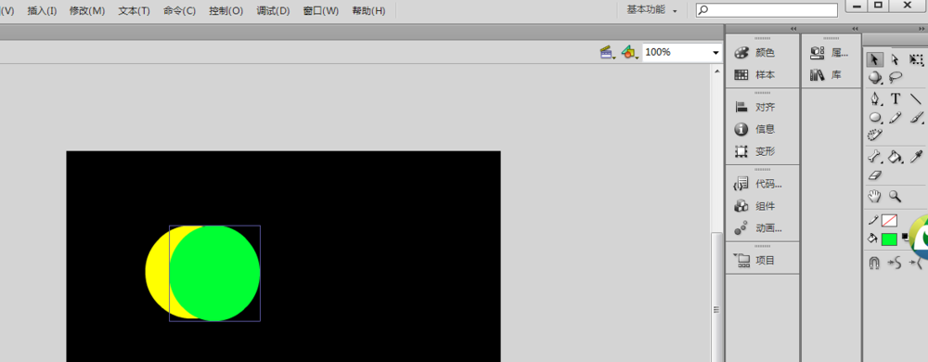Activate the Paint Bucket tool
The height and width of the screenshot is (362, 928).
tap(896, 157)
